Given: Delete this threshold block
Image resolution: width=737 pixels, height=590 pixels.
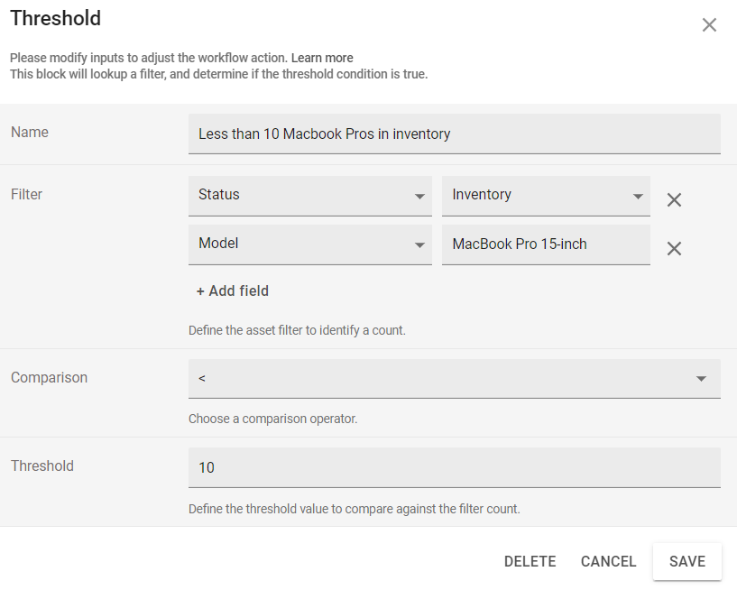Looking at the screenshot, I should pyautogui.click(x=530, y=560).
